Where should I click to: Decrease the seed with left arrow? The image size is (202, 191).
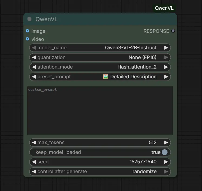[x=34, y=162]
